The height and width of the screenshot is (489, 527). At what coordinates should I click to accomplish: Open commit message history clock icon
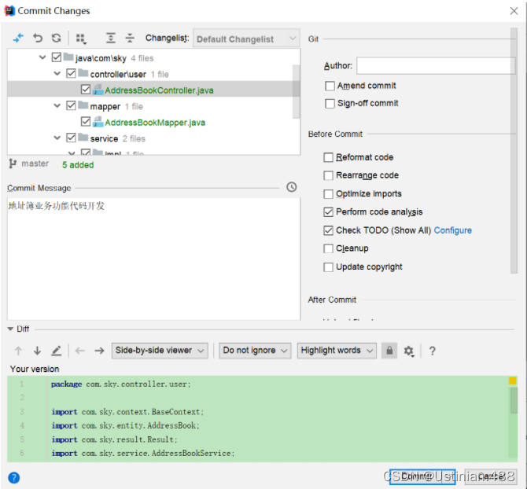click(291, 187)
